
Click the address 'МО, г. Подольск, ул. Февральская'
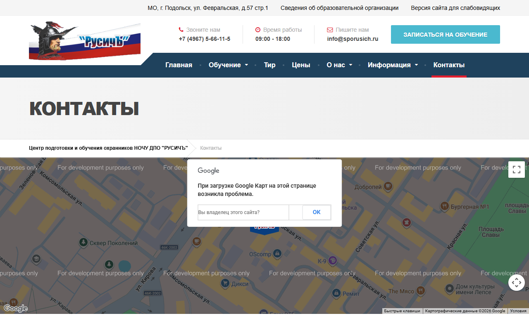point(208,8)
